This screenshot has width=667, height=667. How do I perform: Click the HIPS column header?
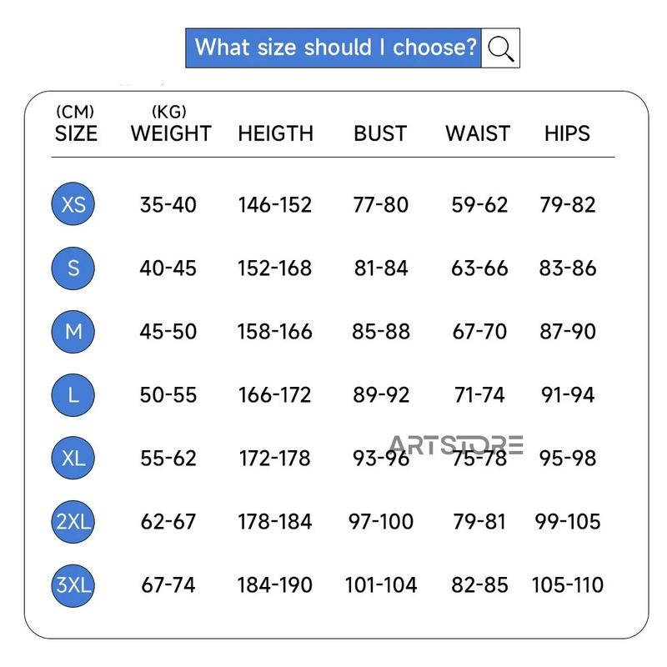click(567, 133)
